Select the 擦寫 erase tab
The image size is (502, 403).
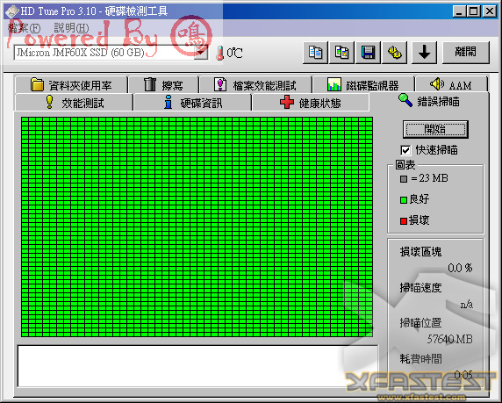pyautogui.click(x=163, y=85)
